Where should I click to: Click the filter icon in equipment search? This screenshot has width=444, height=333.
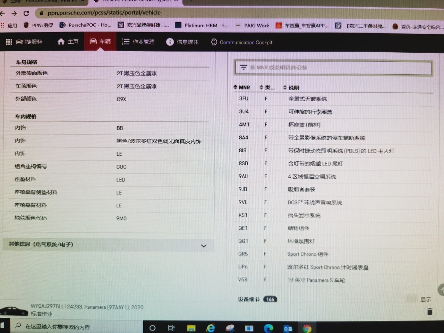[244, 67]
